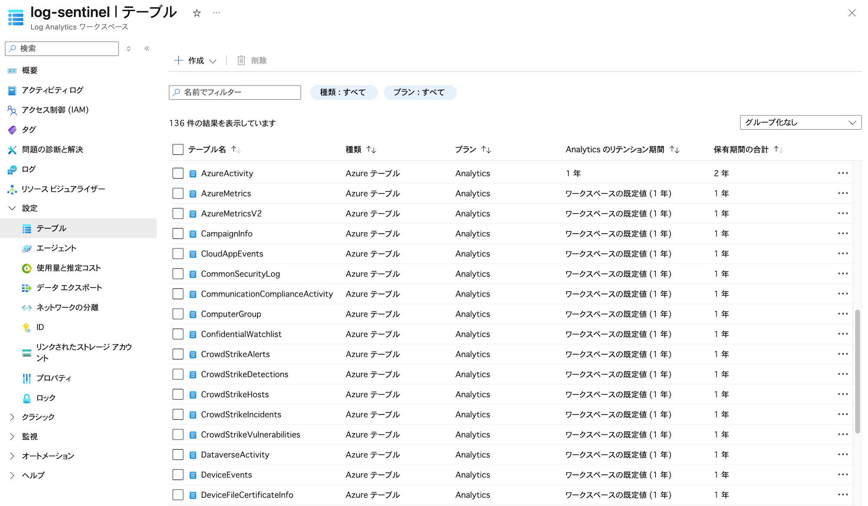Open ログ menu item
Image resolution: width=868 pixels, height=506 pixels.
29,169
